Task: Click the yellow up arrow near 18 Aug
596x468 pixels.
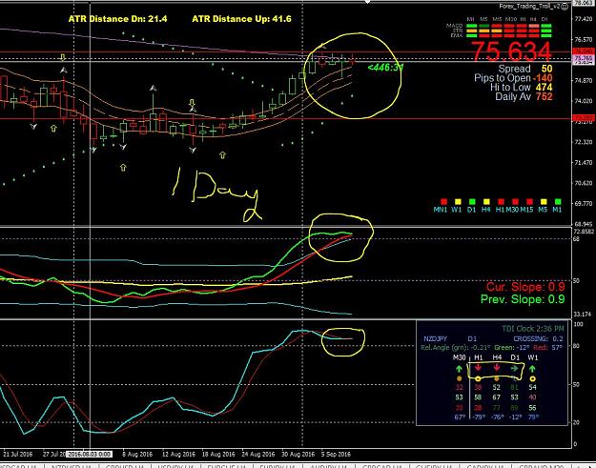Action: tap(223, 155)
